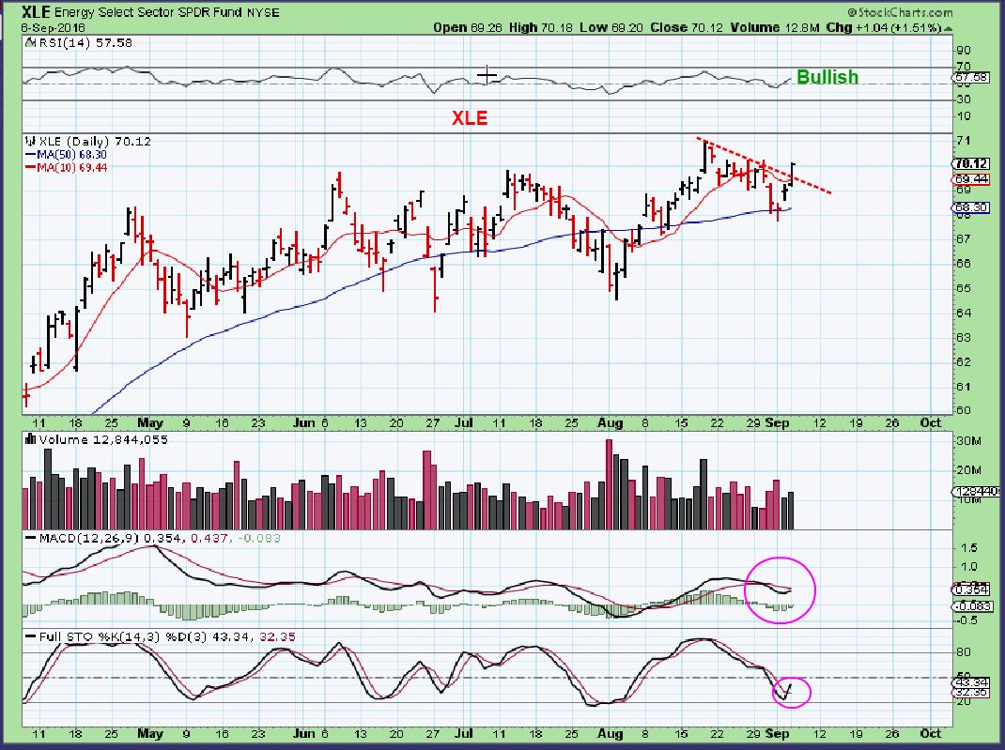The width and height of the screenshot is (1005, 750).
Task: Click the XLE ticker symbol in the header
Action: [x=36, y=11]
